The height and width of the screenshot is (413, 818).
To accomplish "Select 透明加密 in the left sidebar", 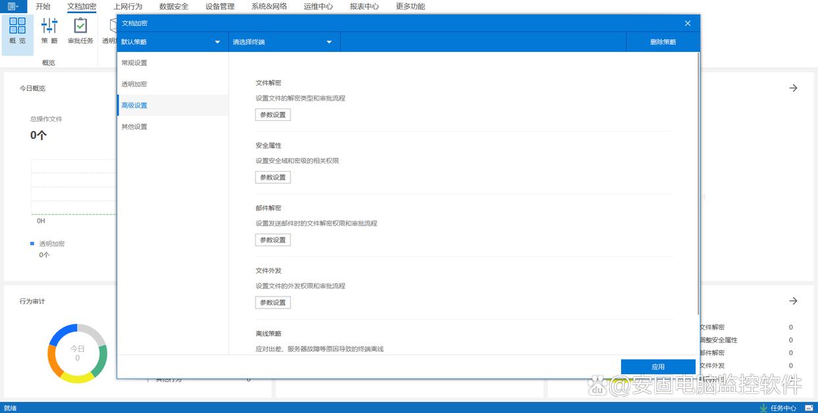I will coord(134,84).
